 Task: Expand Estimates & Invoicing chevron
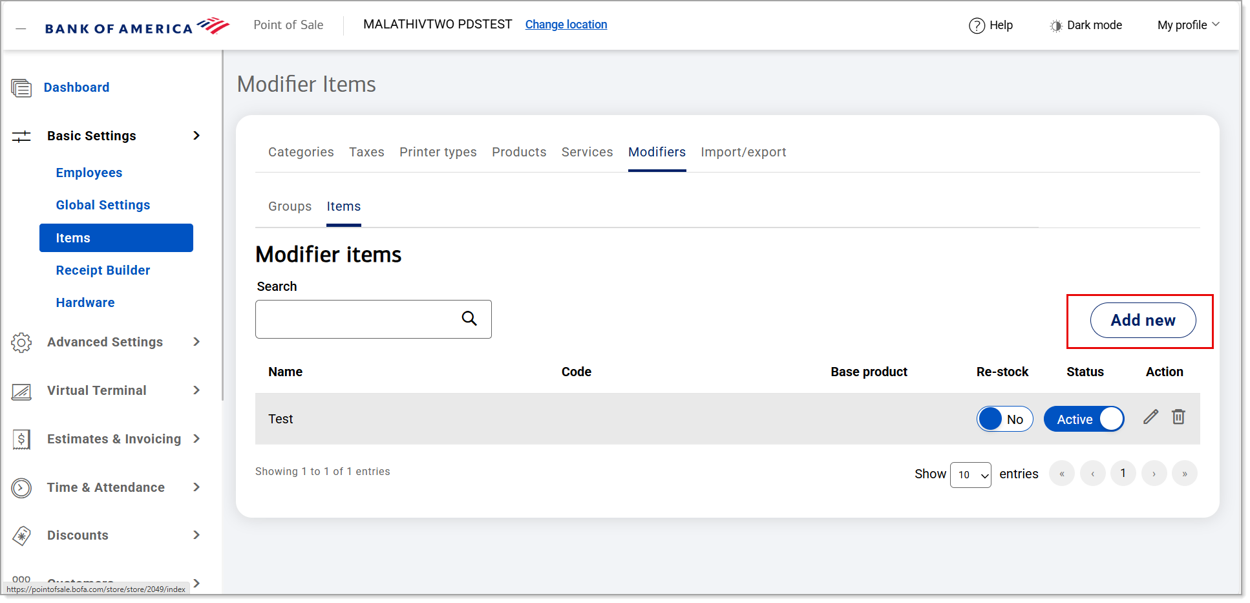coord(196,439)
